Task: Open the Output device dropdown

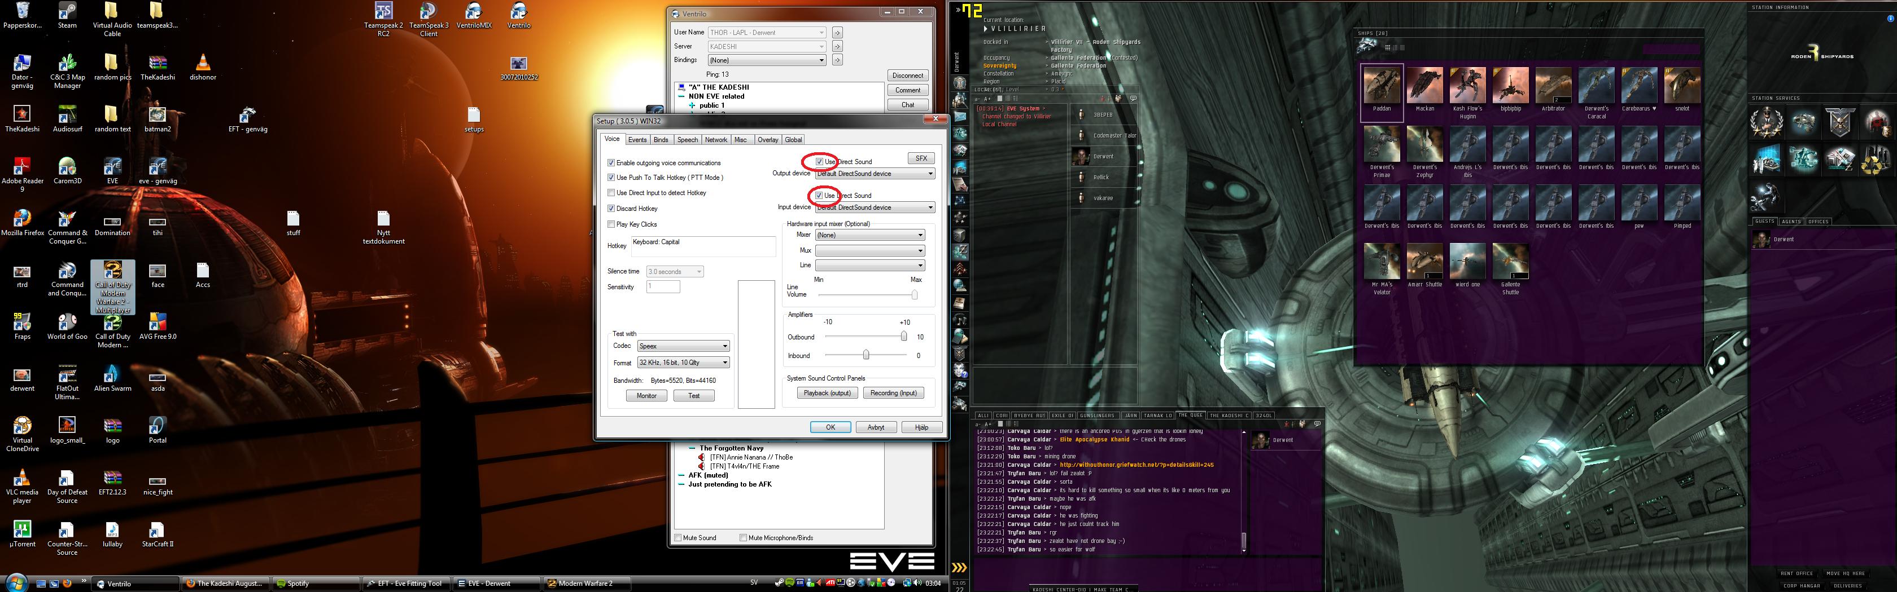Action: (875, 174)
